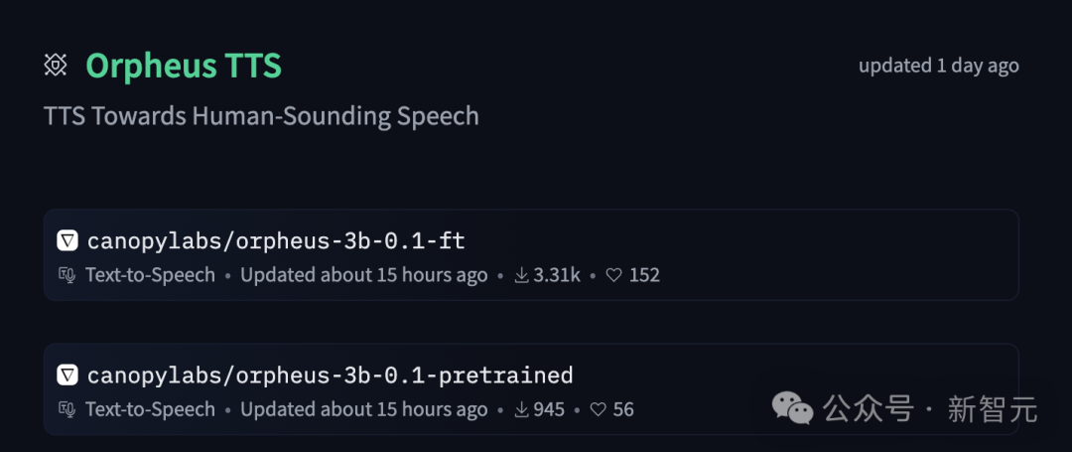Like the orpheus-3b-0.1-ft model via its heart icon
1072x452 pixels.
(614, 275)
